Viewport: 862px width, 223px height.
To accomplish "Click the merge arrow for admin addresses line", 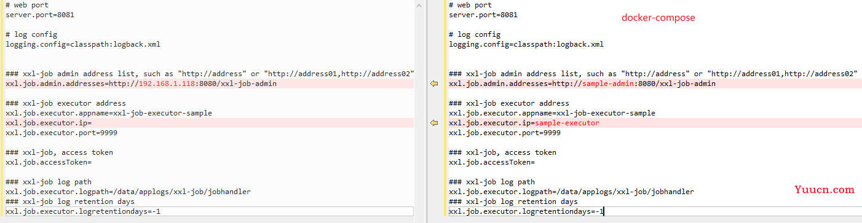I will click(434, 84).
